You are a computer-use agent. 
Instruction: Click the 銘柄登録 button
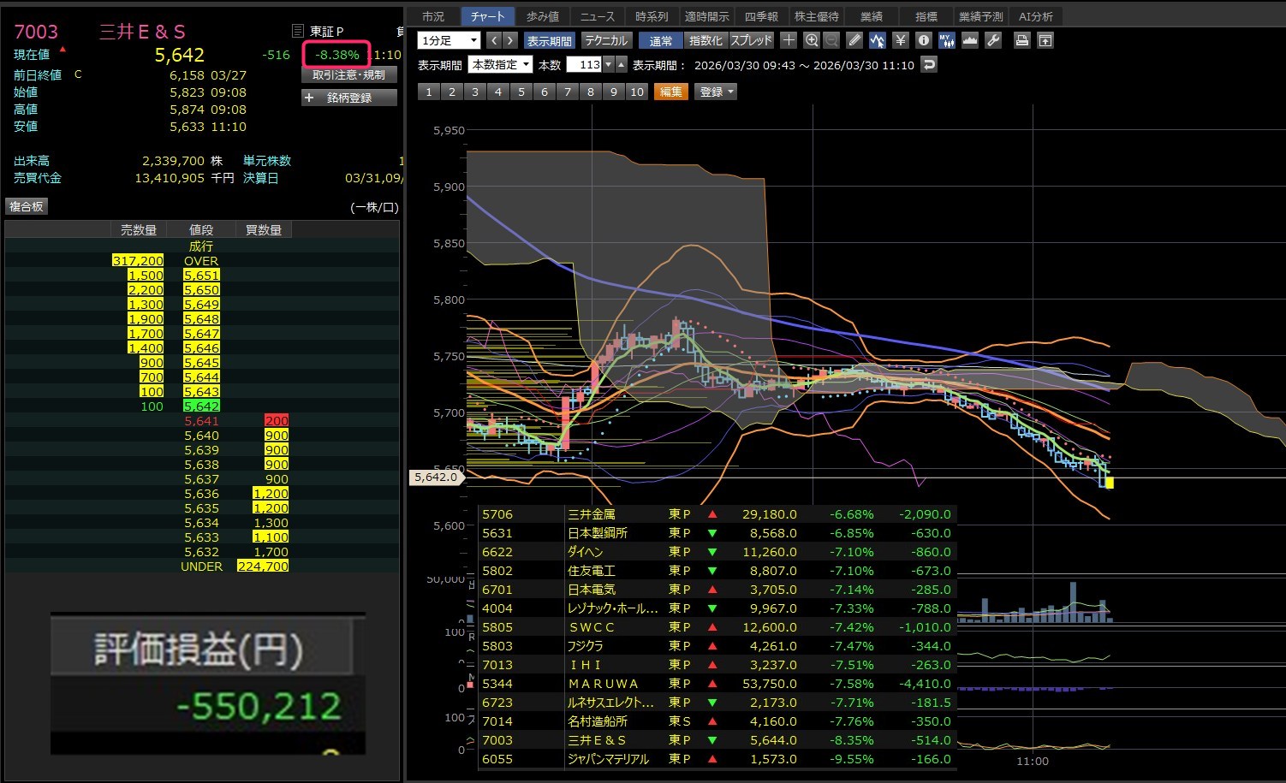[349, 98]
